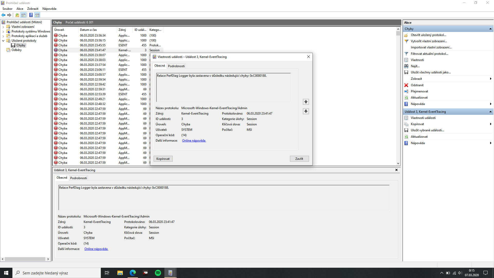Click the Kopírovat button in dialog
The width and height of the screenshot is (494, 278).
click(163, 159)
